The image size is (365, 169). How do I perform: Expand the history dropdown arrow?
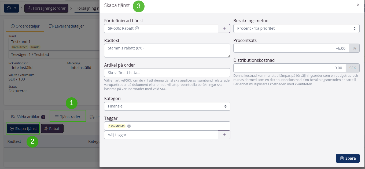tap(15, 8)
